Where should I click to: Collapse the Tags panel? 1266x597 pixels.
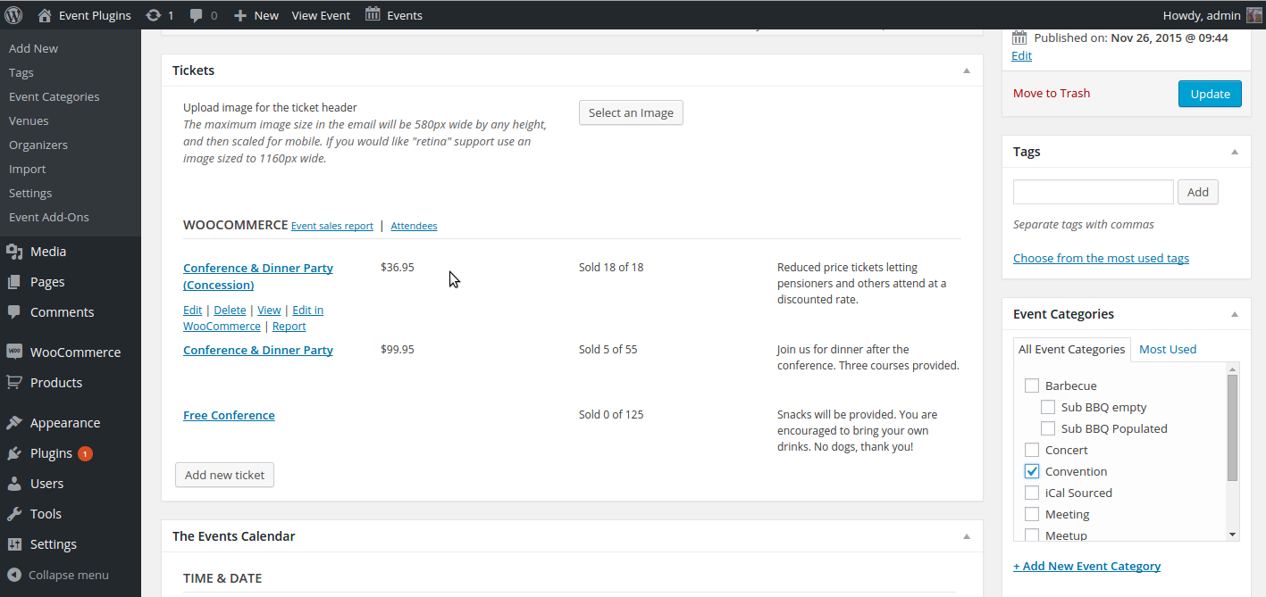1235,152
